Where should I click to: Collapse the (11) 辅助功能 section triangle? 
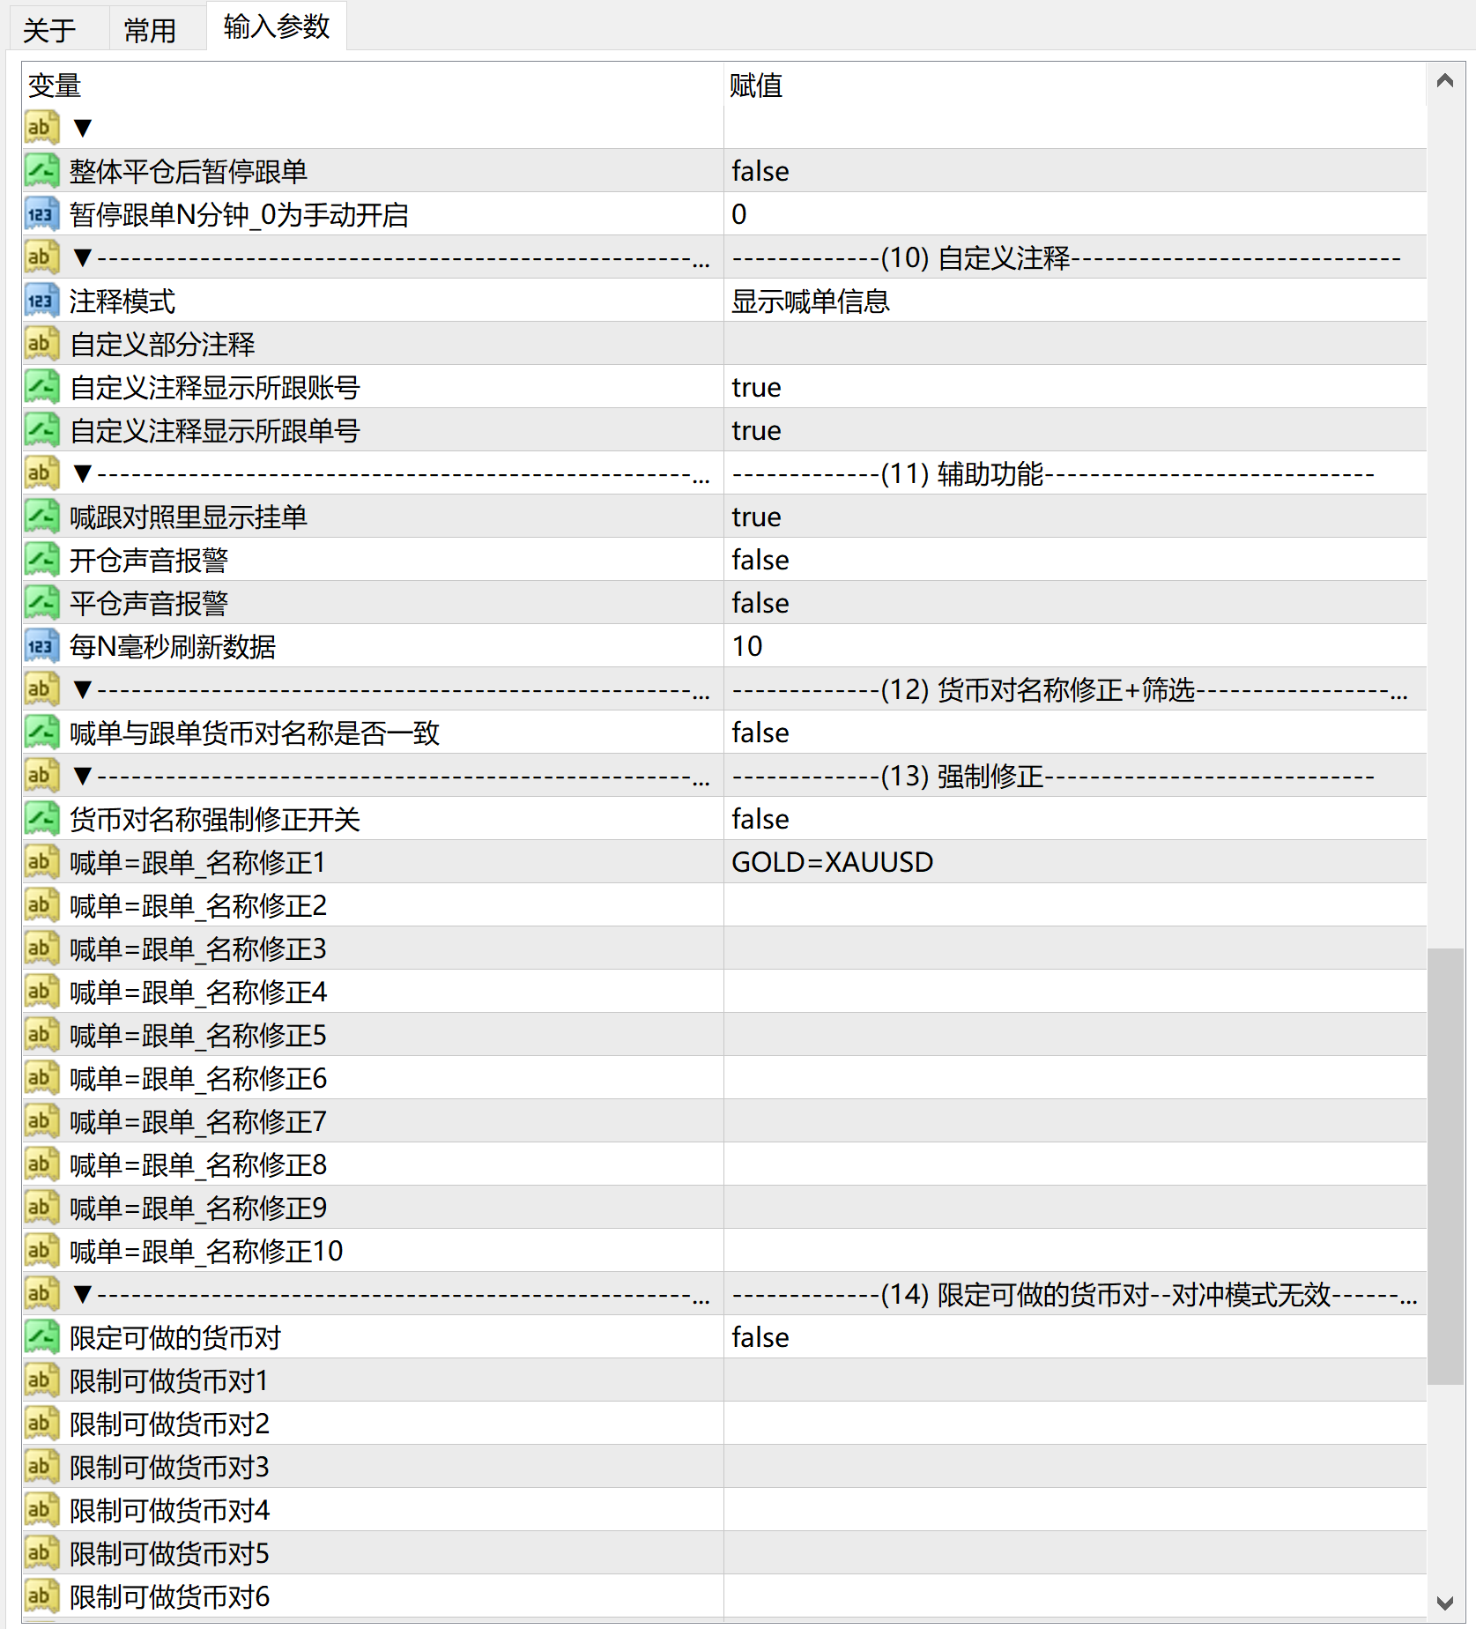[x=82, y=473]
